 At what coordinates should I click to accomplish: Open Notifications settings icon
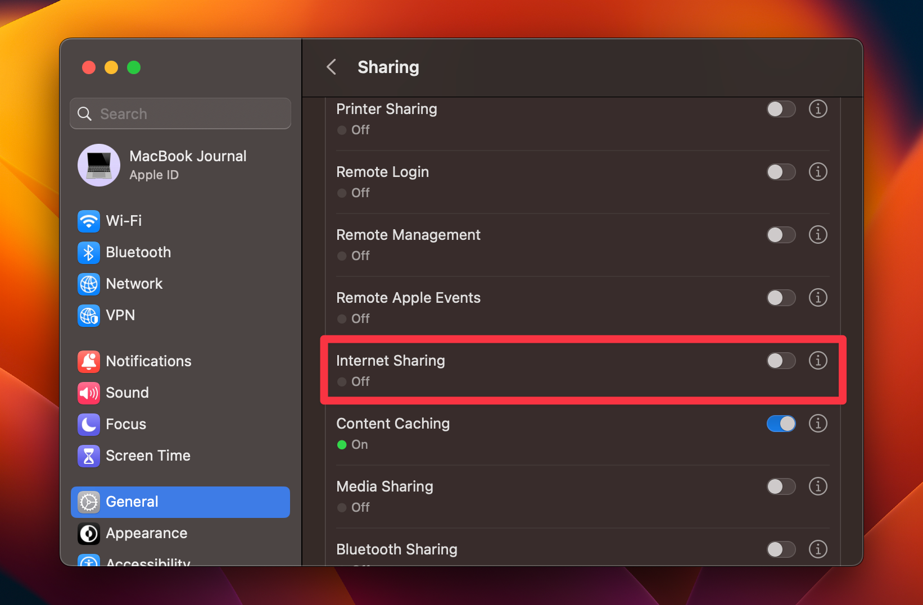point(88,361)
